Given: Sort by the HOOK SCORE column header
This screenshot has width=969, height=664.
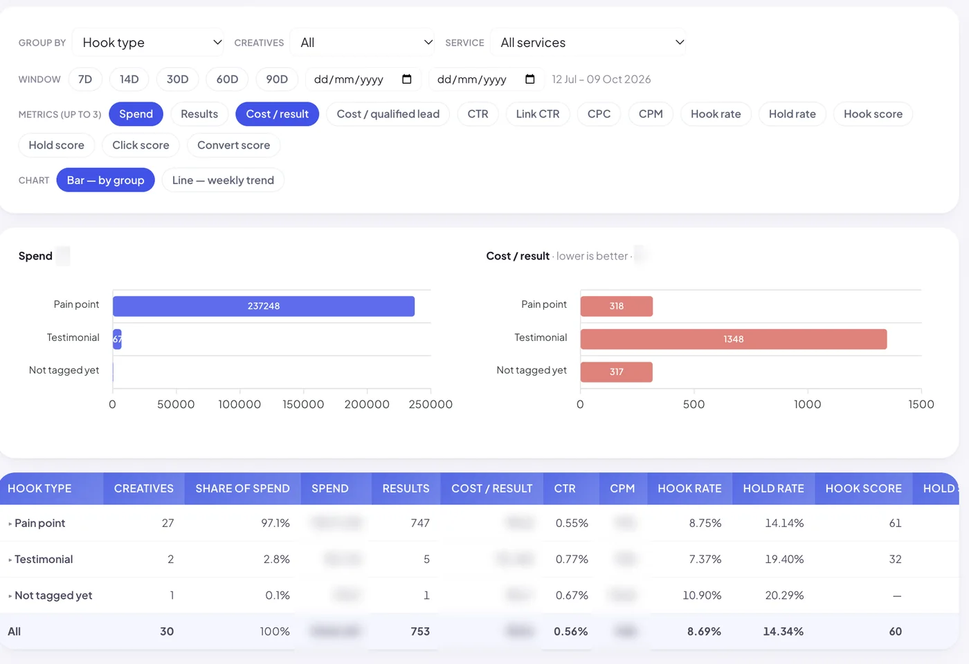Looking at the screenshot, I should pos(863,488).
